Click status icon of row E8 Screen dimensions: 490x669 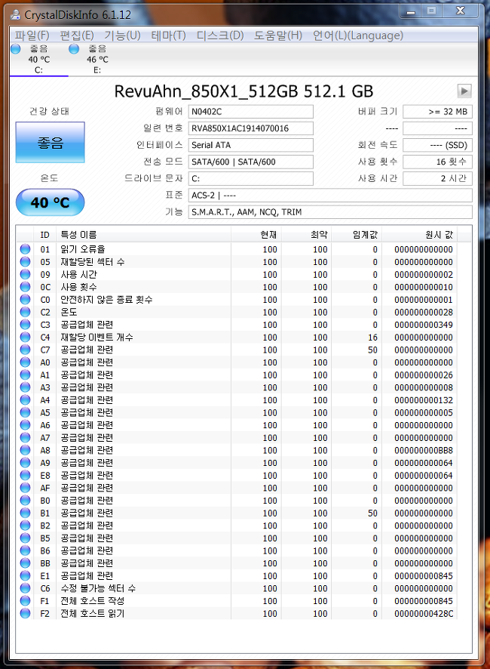(25, 475)
